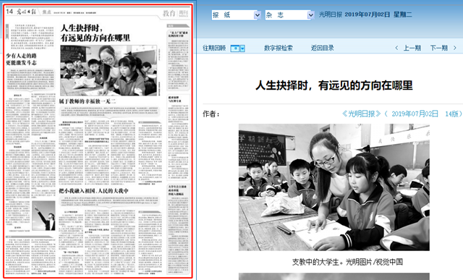Select article 少有人走的路 更能激发斗志
463x280 pixels.
click(21, 59)
